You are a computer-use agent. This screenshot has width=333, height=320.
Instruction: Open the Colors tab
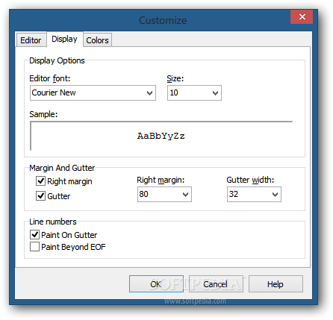point(97,40)
